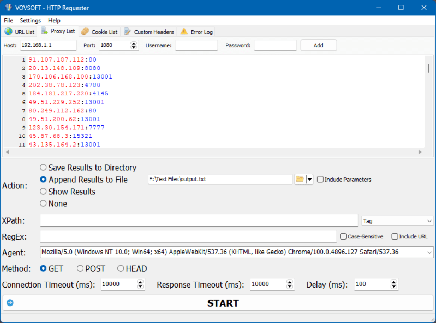Click the horizontal scrollbar right arrow
This screenshot has width=436, height=323.
coord(420,152)
